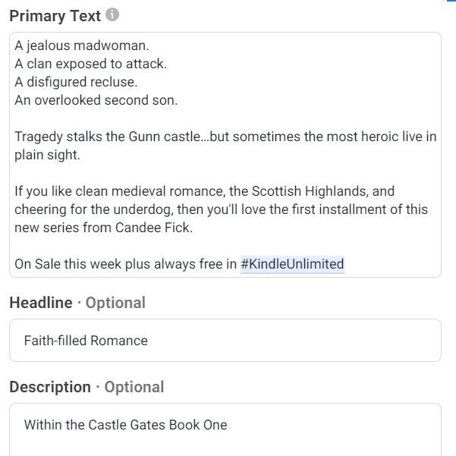Click the 'An overlooked second son.' line
Screen dimensions: 456x456
point(96,100)
